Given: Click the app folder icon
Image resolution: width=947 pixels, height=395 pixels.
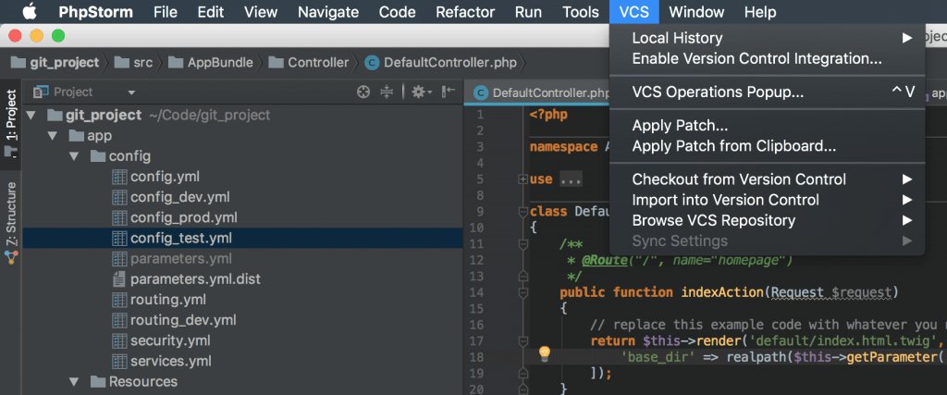Looking at the screenshot, I should point(76,136).
